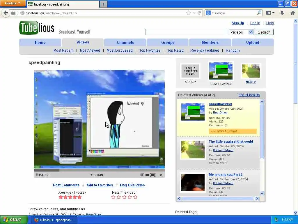The height and width of the screenshot is (224, 298).
Task: Click the Help link
Action: point(270,23)
